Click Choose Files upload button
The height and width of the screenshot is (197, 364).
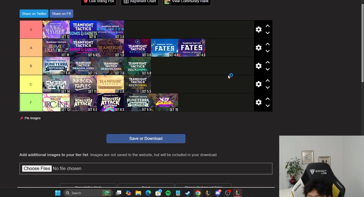click(x=37, y=168)
